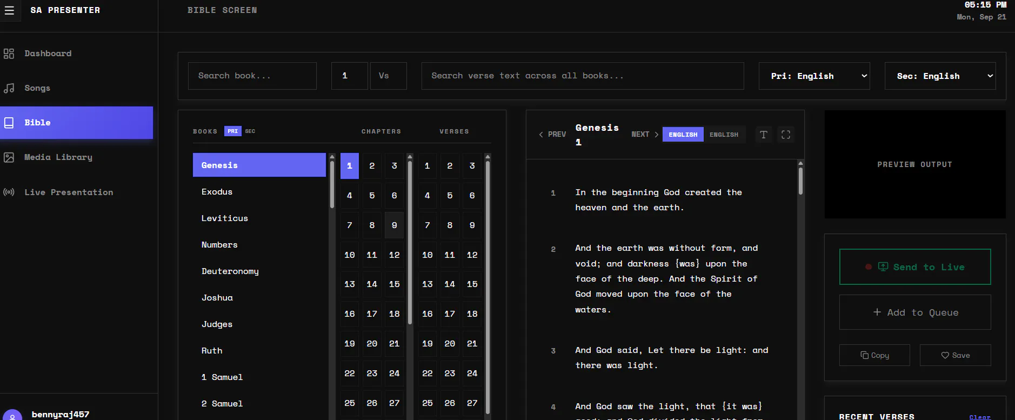Open the Pri: English dropdown
Screen dimensions: 1015x420
814,76
